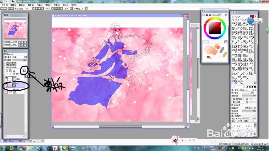Click the undo button in toolbar
The image size is (269, 151).
2,9
